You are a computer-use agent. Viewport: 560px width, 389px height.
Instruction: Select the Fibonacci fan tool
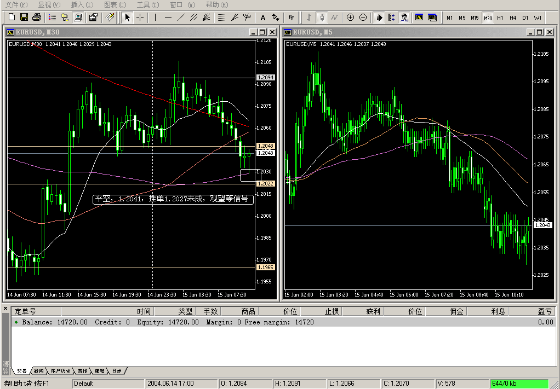235,17
